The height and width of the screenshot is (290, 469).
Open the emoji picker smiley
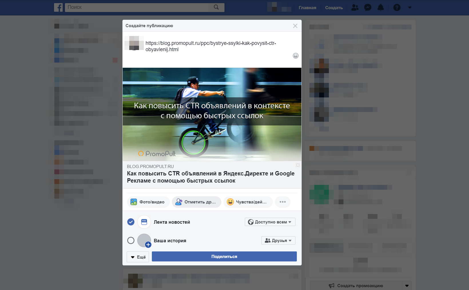click(296, 56)
